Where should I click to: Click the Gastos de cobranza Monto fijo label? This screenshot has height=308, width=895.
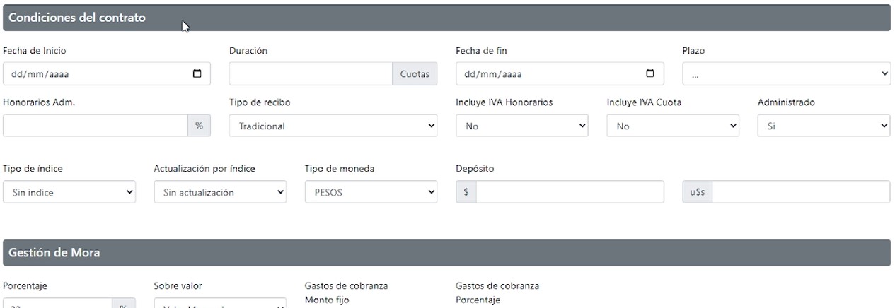pyautogui.click(x=346, y=292)
